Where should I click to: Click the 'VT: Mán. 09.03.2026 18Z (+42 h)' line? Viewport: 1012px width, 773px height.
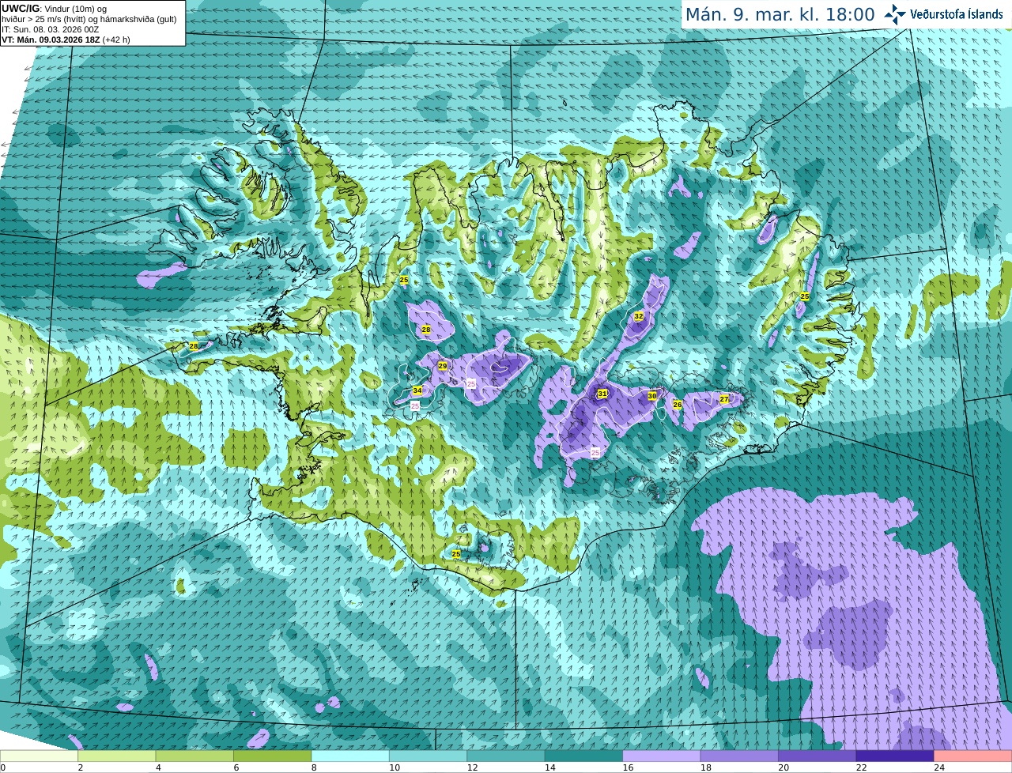(x=66, y=40)
